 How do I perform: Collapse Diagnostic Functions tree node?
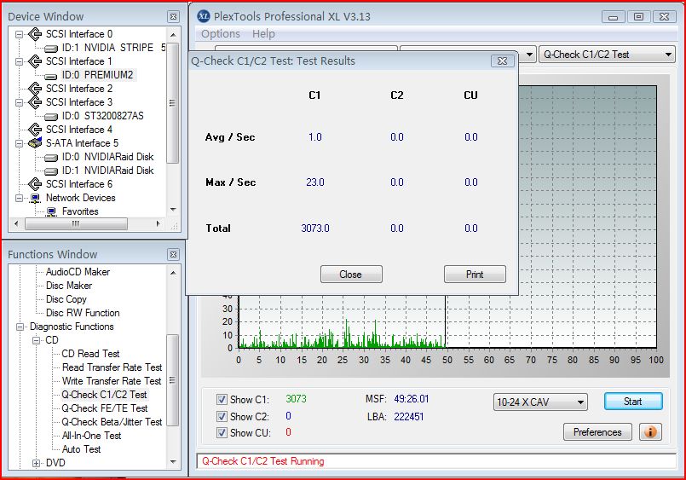[x=20, y=327]
